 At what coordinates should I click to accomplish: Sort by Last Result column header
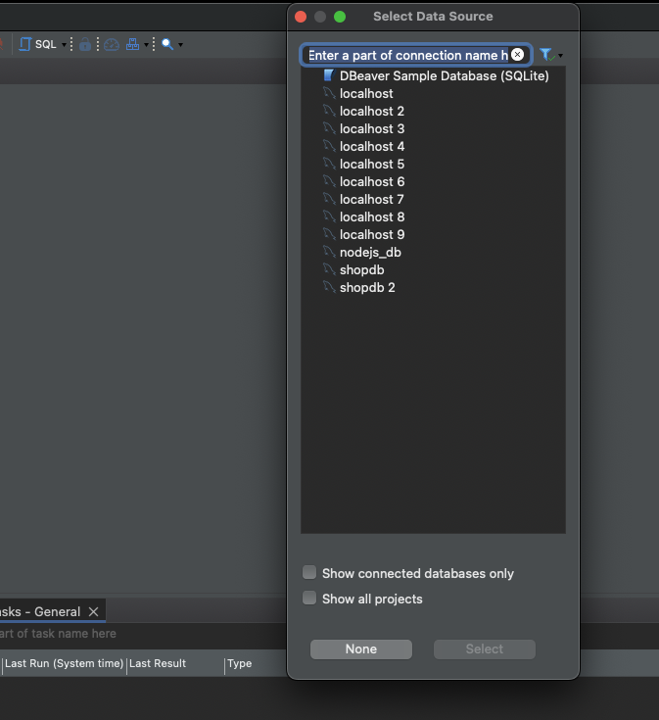coord(158,663)
